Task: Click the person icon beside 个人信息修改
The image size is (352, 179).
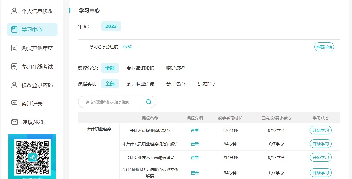Action: tap(14, 11)
